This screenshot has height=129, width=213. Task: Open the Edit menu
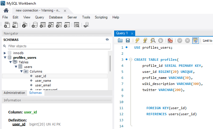(16, 17)
